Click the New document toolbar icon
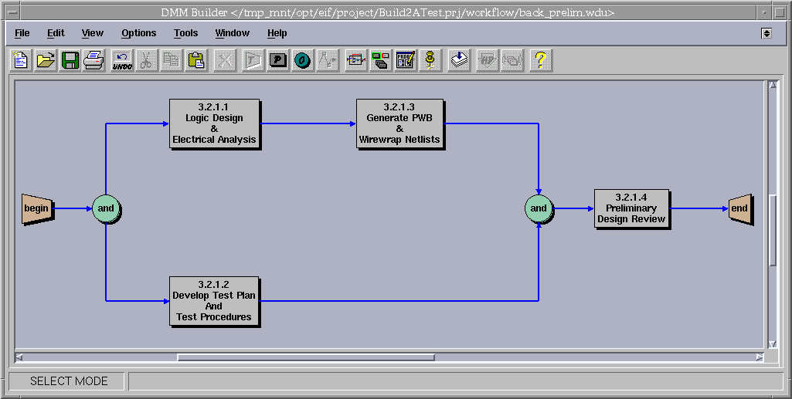This screenshot has width=792, height=399. coord(21,60)
